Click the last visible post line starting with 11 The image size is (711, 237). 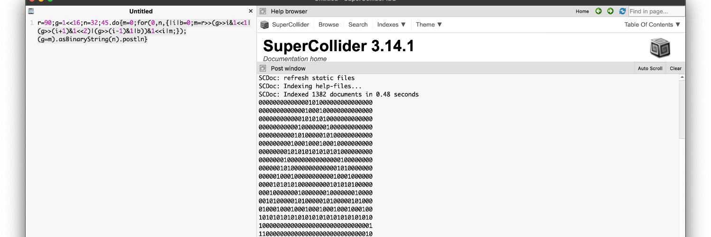tap(316, 234)
